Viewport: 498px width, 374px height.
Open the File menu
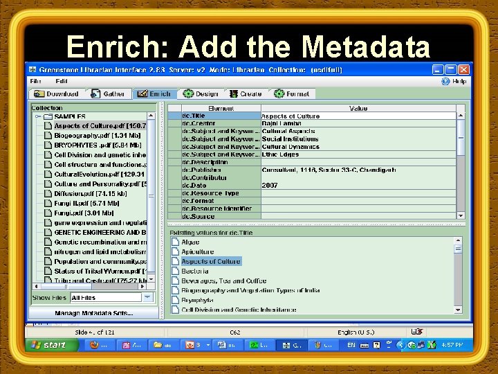(35, 81)
